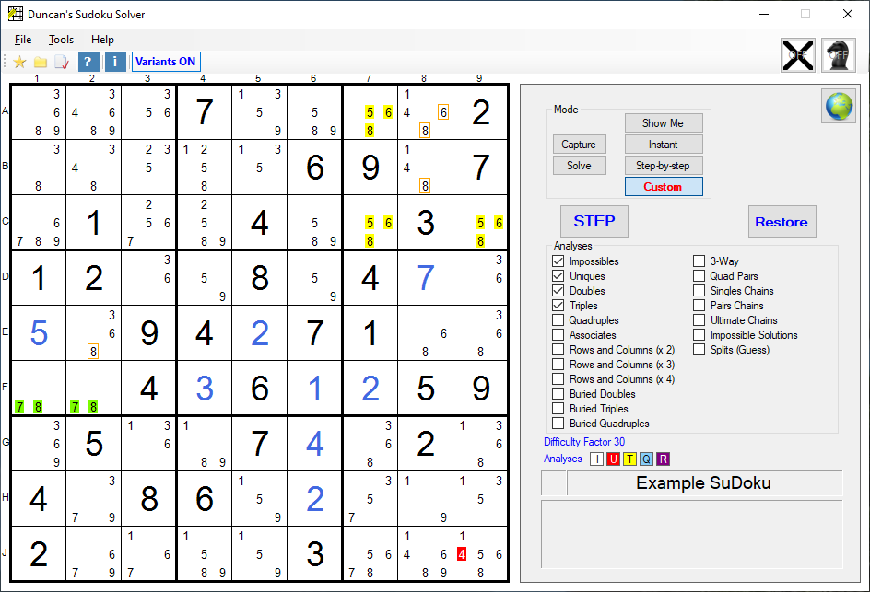Screen dimensions: 870x592
Task: Open the Tools menu
Action: point(61,40)
